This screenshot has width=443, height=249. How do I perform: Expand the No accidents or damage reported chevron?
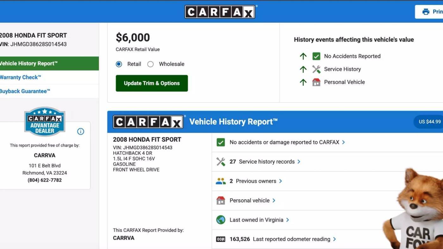pyautogui.click(x=343, y=142)
